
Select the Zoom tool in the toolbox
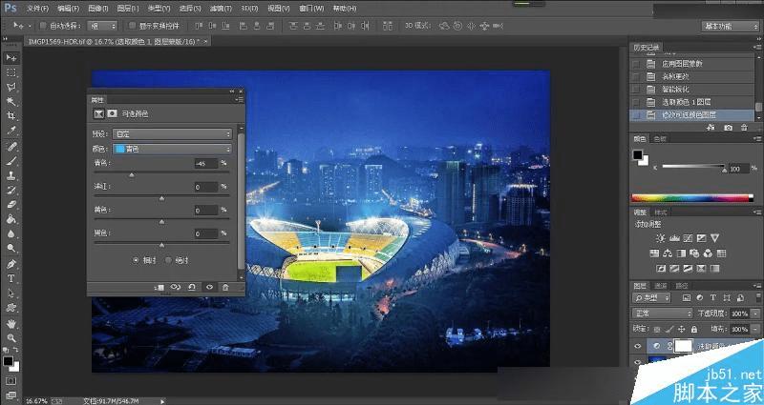11,338
